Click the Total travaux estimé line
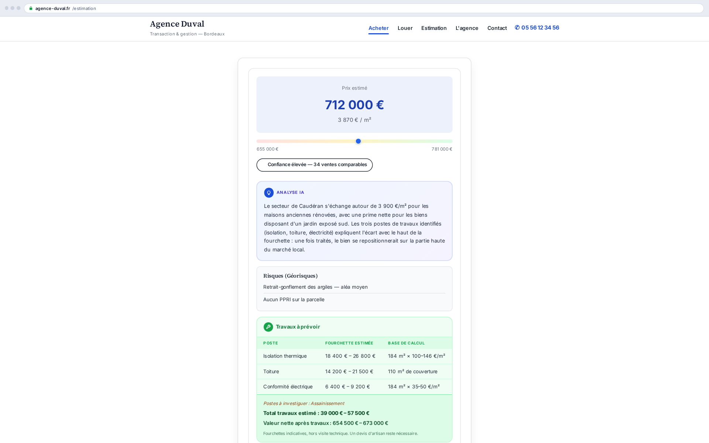 pyautogui.click(x=316, y=413)
